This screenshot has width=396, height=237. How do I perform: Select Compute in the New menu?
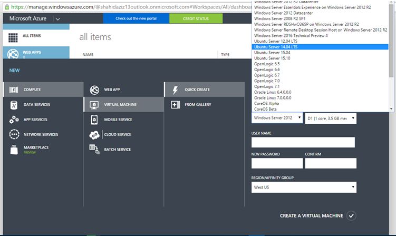tap(43, 90)
